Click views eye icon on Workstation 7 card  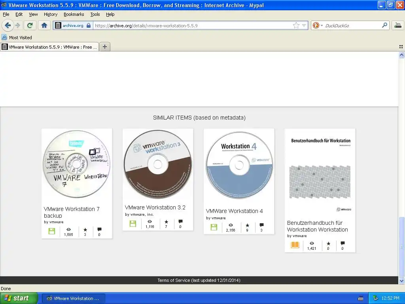coord(68,229)
